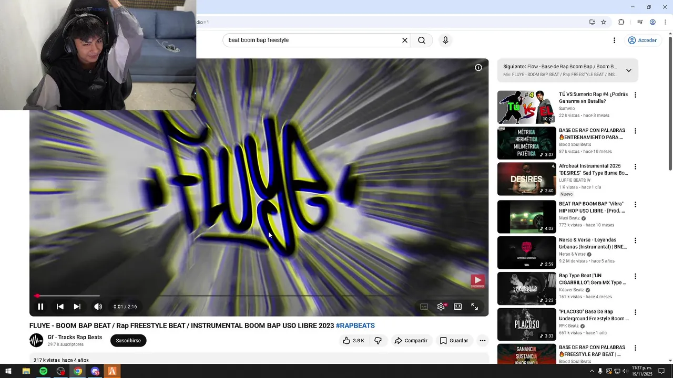Save the video with Guardar

[x=454, y=341]
